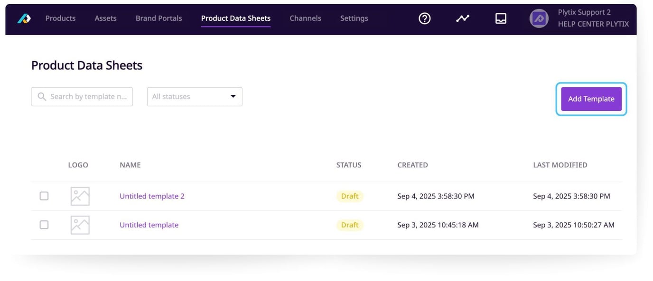Open the Settings section
The height and width of the screenshot is (281, 653).
pyautogui.click(x=354, y=18)
